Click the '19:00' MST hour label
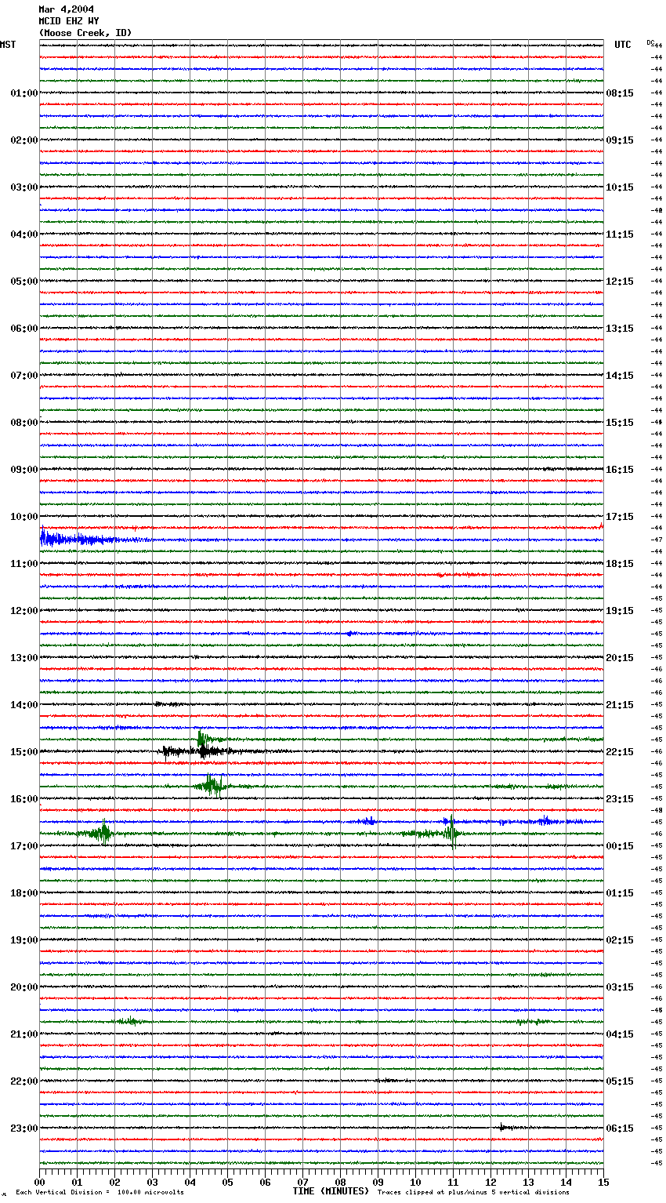Image resolution: width=666 pixels, height=1203 pixels. [x=24, y=940]
